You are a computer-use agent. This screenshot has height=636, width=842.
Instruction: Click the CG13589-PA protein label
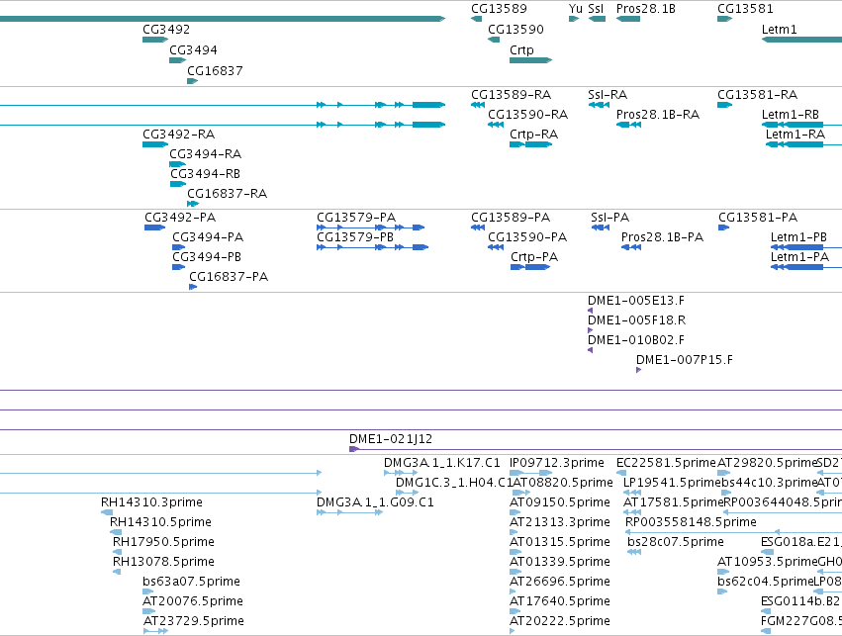click(x=511, y=218)
